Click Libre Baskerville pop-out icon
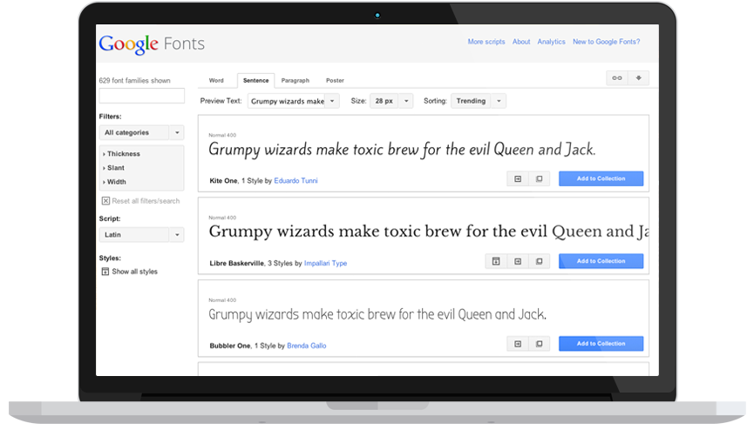The height and width of the screenshot is (430, 754). point(539,261)
